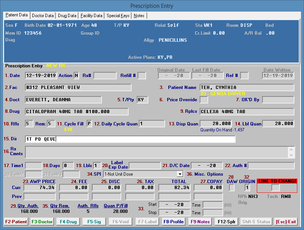
Task: Click the Drug name field
Action: coord(77,111)
